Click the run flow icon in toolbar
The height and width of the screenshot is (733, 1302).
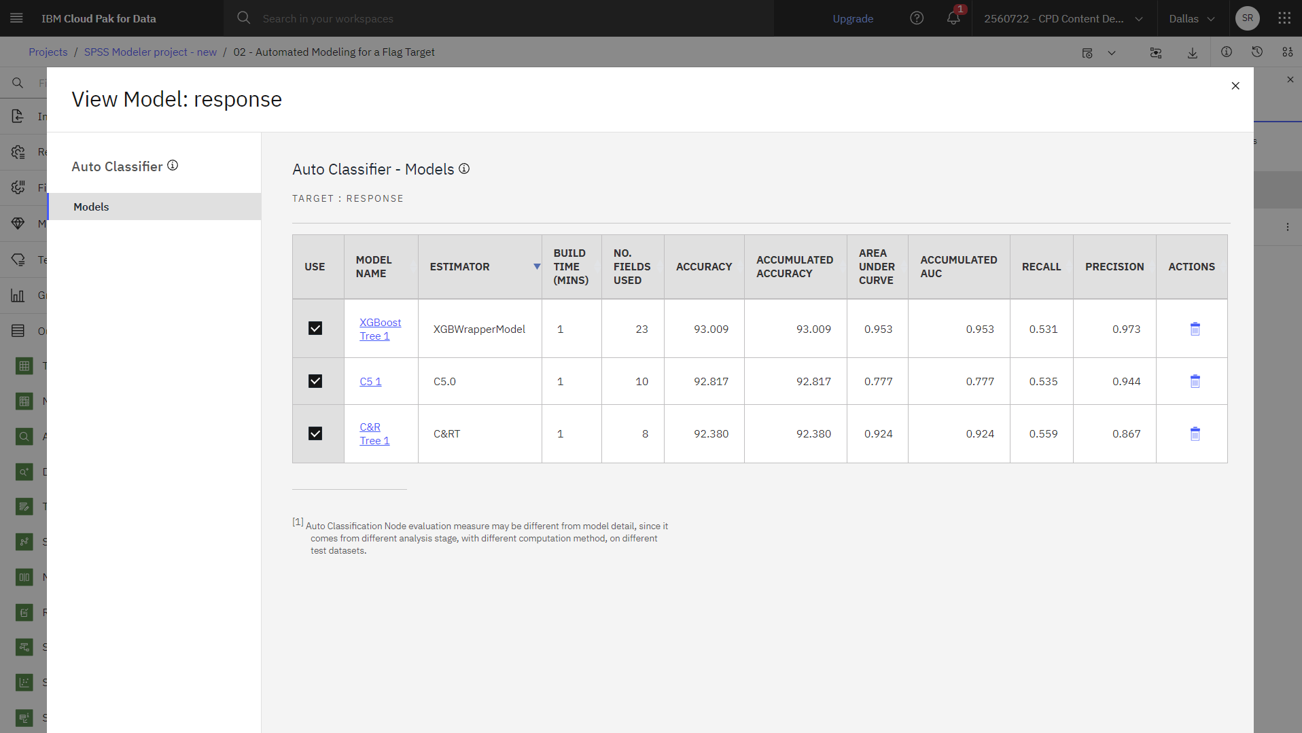[x=1087, y=53]
